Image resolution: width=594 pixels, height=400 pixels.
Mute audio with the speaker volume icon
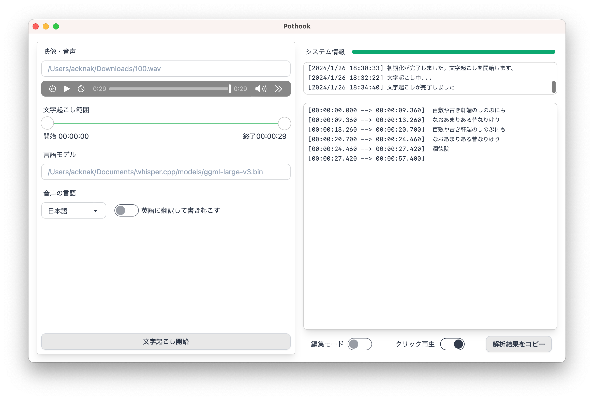point(261,89)
